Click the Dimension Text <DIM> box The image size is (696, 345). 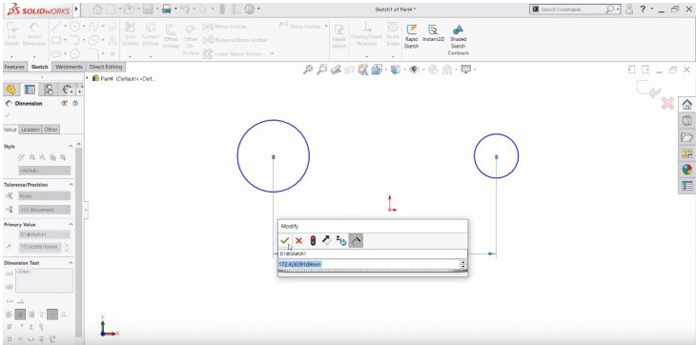coord(45,281)
